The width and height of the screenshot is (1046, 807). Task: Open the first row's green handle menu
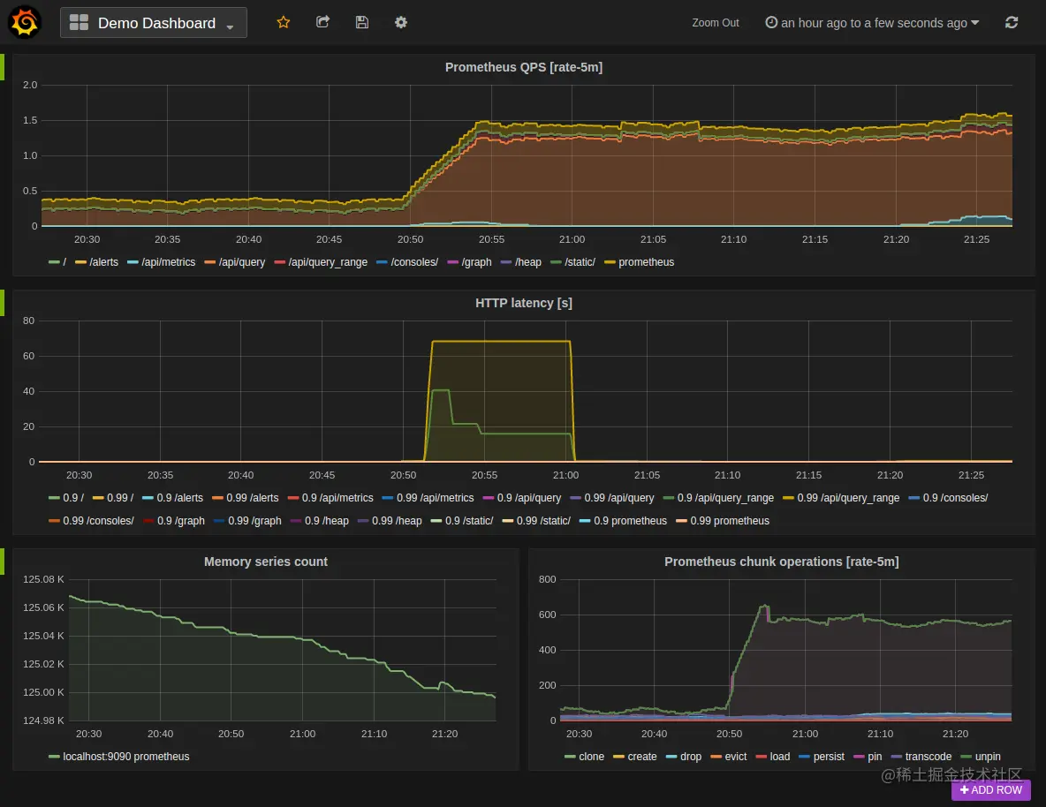click(x=2, y=67)
